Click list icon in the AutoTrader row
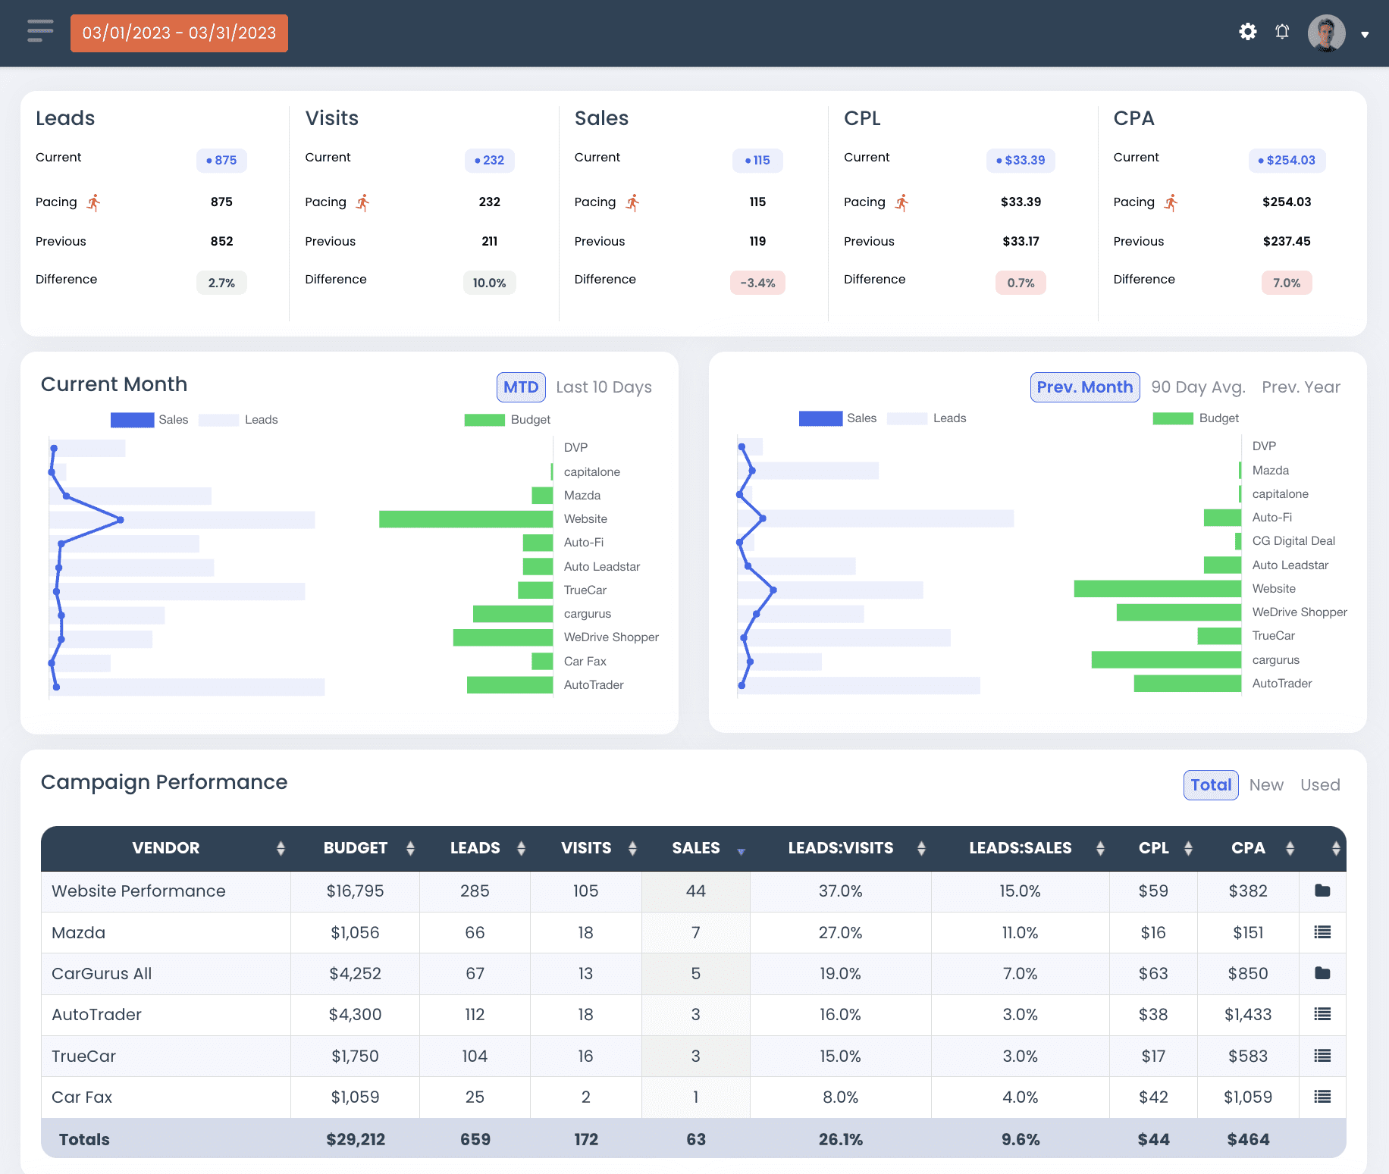Image resolution: width=1389 pixels, height=1174 pixels. tap(1322, 1014)
